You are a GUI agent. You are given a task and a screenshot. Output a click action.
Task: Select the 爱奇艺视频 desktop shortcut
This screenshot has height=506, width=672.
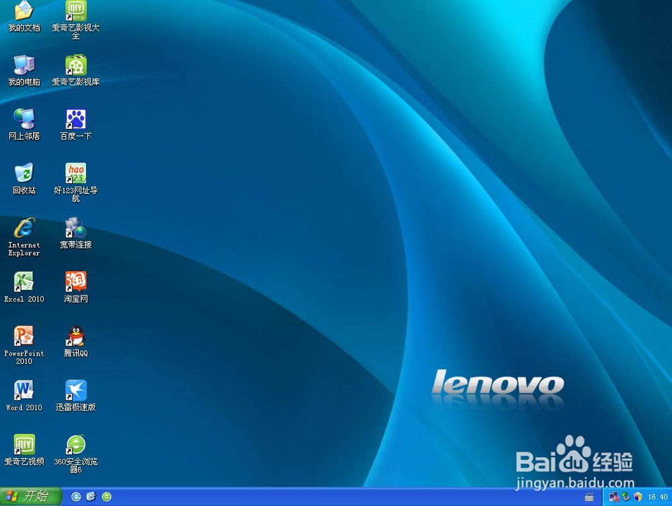tap(24, 444)
